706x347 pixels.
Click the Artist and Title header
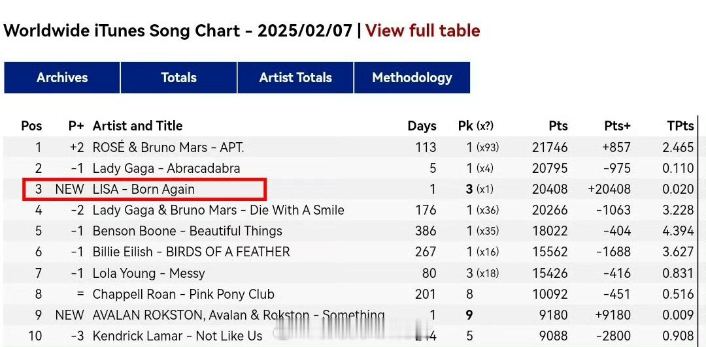137,126
